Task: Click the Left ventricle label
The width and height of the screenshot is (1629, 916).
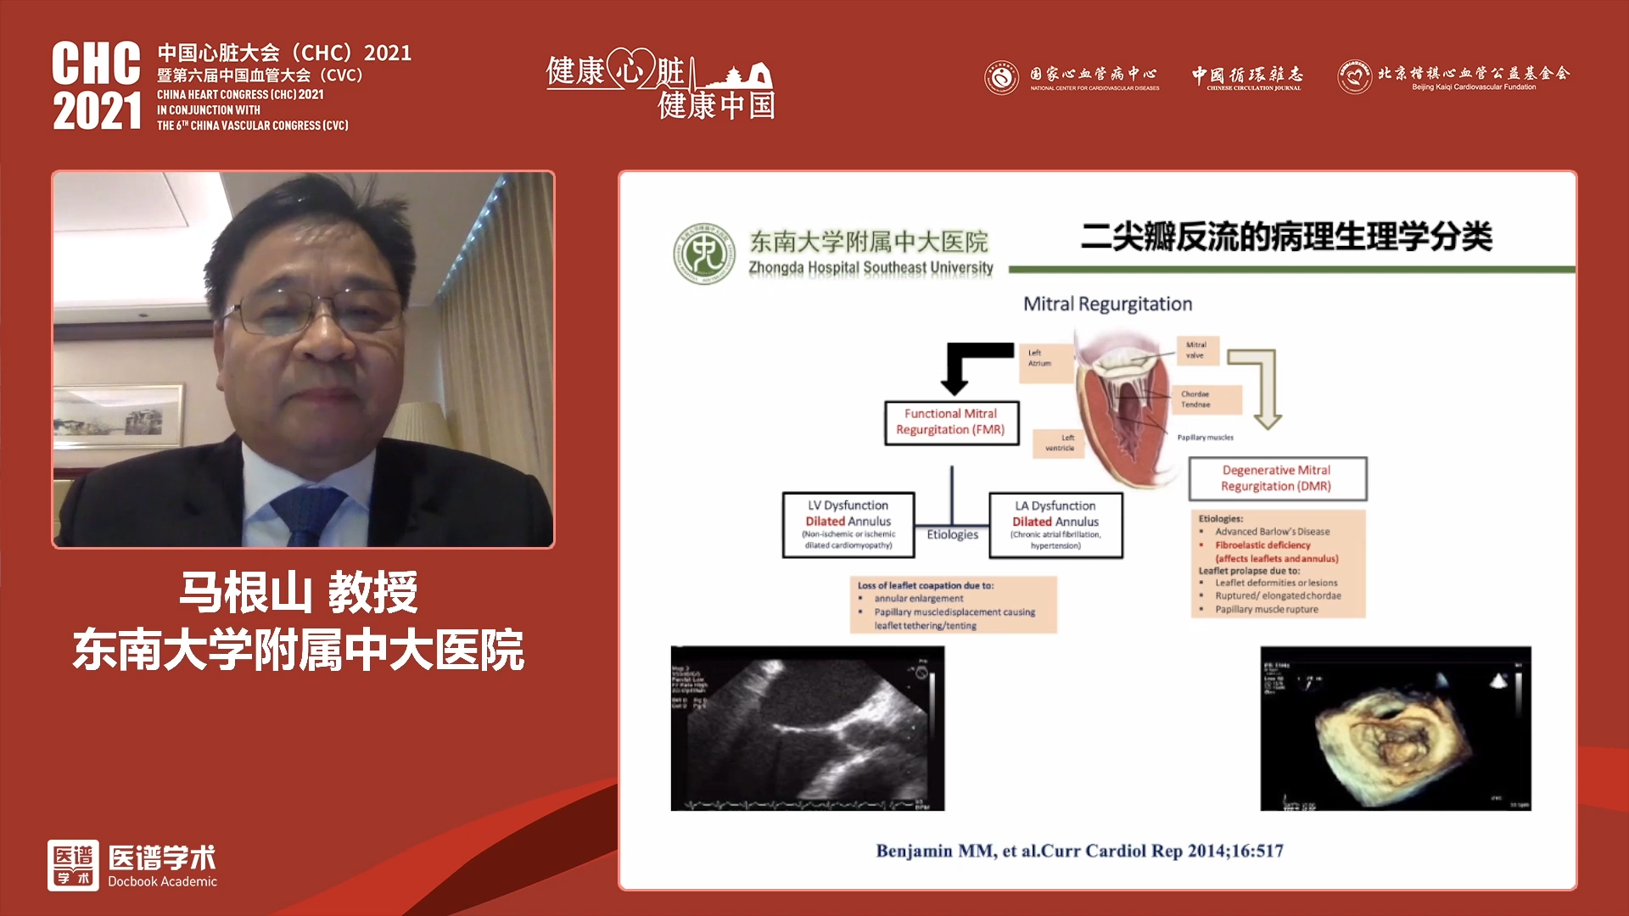Action: coord(1061,443)
